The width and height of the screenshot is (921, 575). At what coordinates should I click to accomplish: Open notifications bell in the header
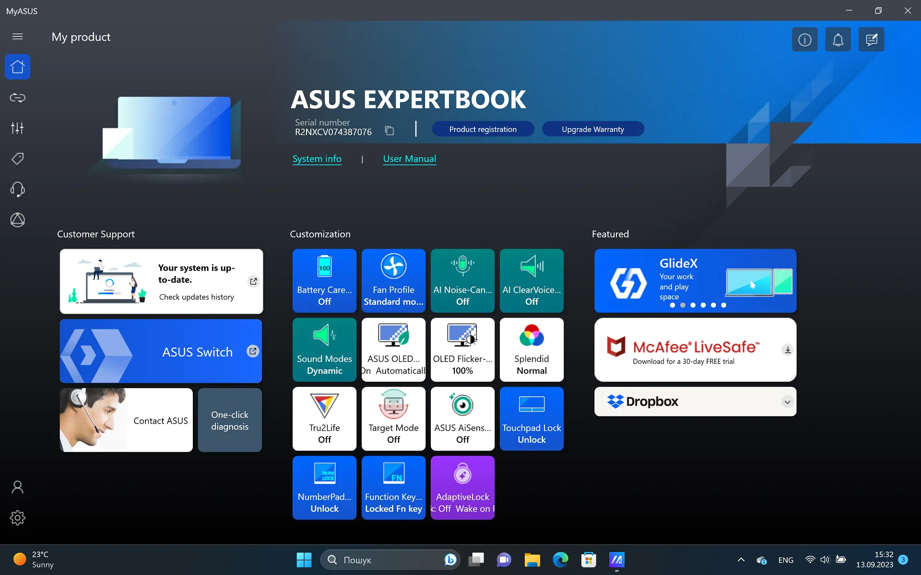838,40
